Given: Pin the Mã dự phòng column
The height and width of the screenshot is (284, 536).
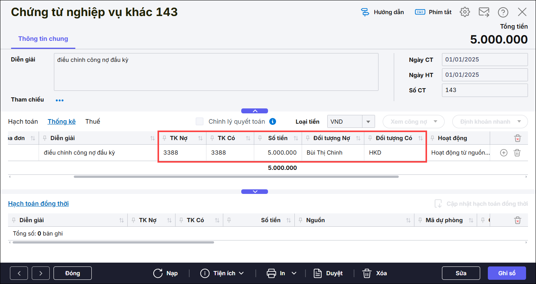Looking at the screenshot, I should tap(420, 220).
